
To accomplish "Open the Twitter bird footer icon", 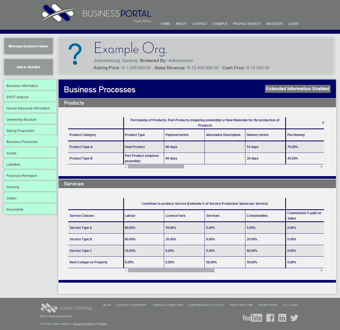I will click(x=294, y=318).
